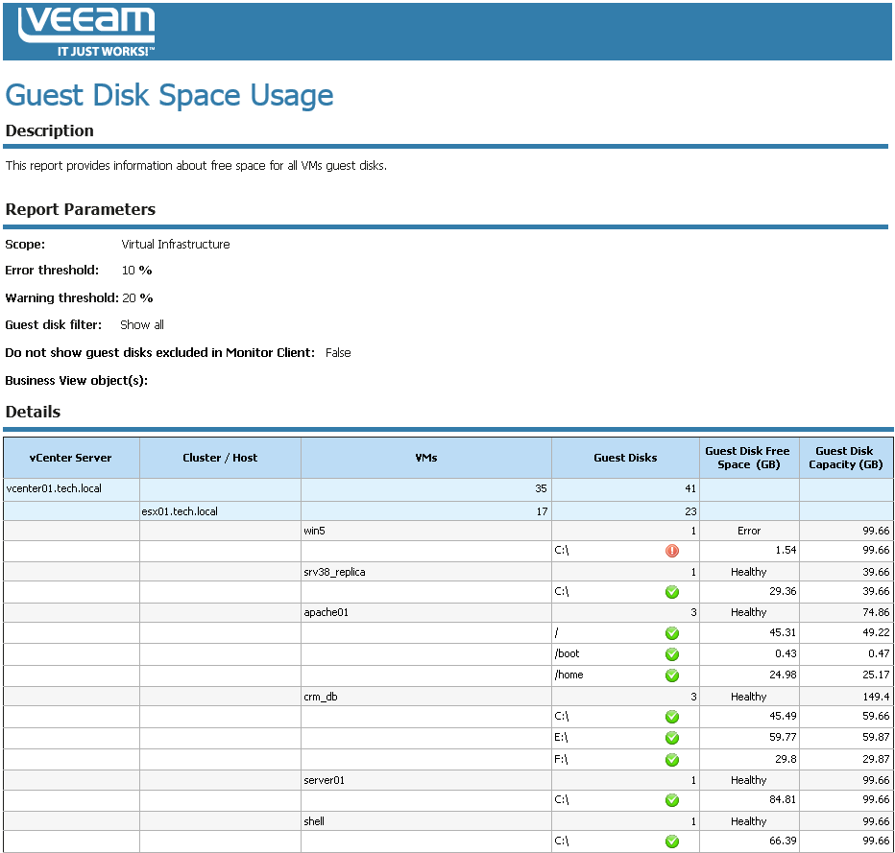Click the win5 VM name

click(x=315, y=531)
